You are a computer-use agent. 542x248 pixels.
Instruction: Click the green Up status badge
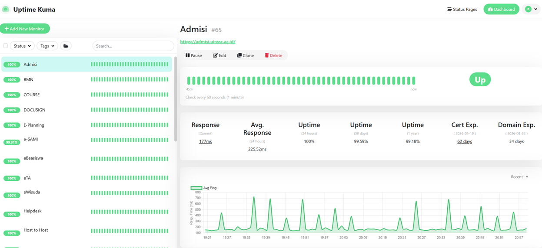[480, 80]
